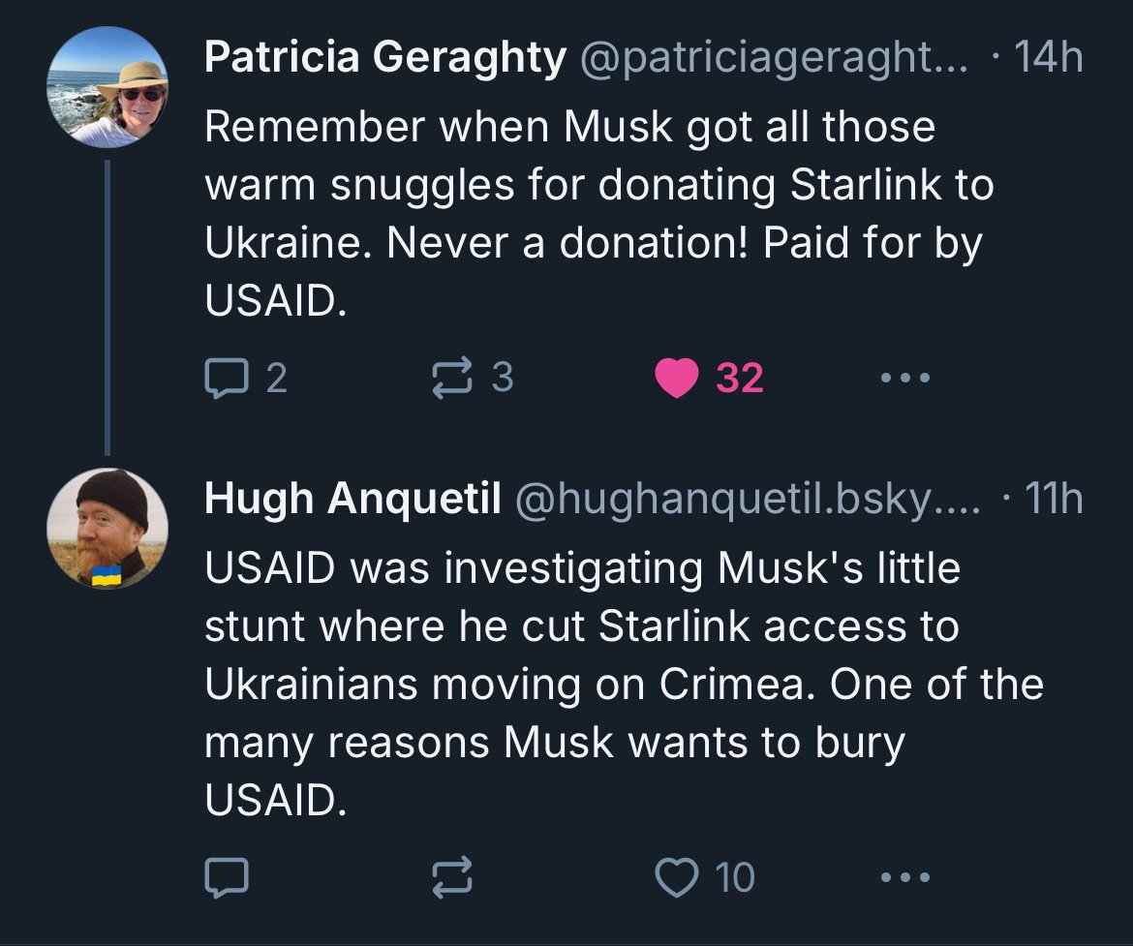Open more options for Patricia's post
The height and width of the screenshot is (946, 1133).
tap(906, 378)
